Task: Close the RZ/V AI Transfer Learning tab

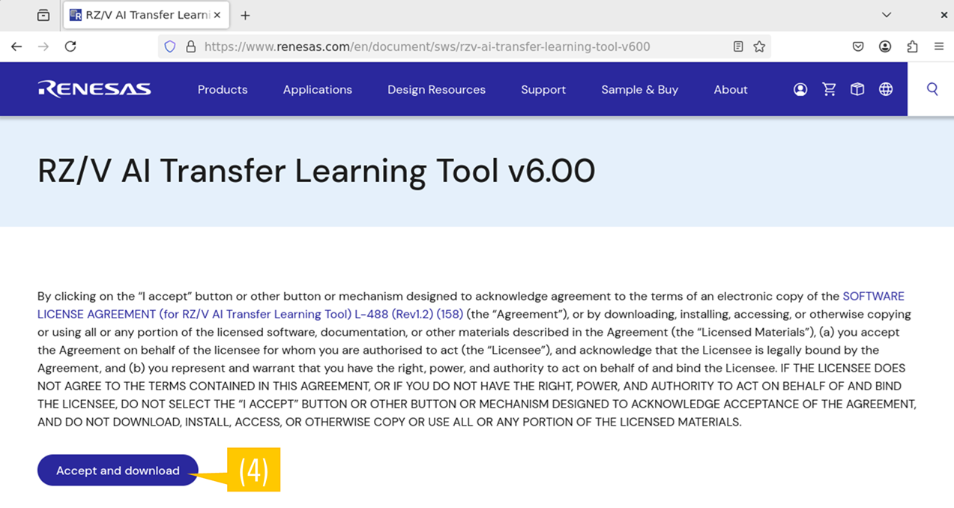Action: click(x=217, y=15)
